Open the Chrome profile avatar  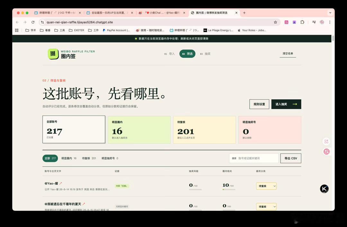pyautogui.click(x=322, y=22)
